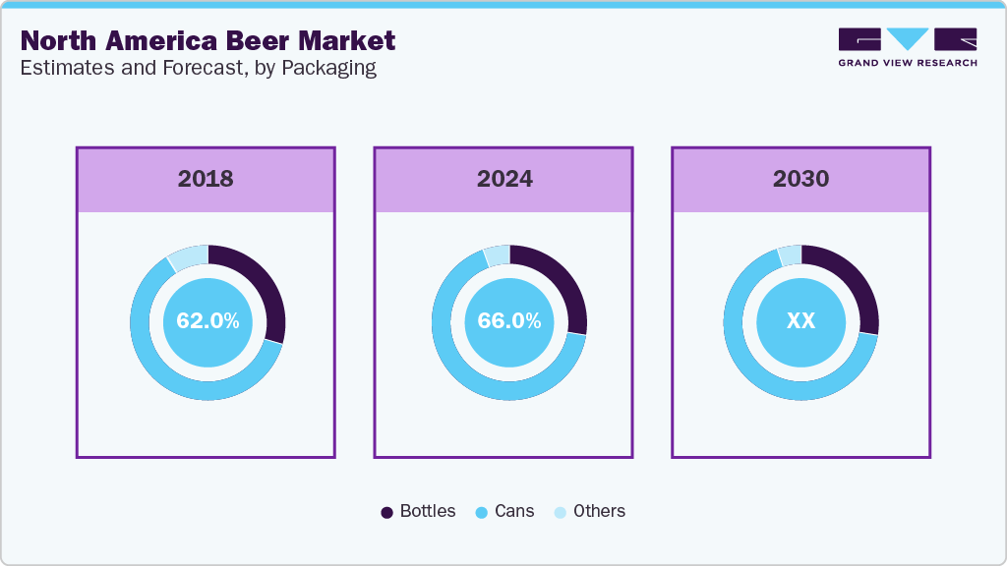
Task: Click the Bottles legend color dot
Action: click(386, 512)
